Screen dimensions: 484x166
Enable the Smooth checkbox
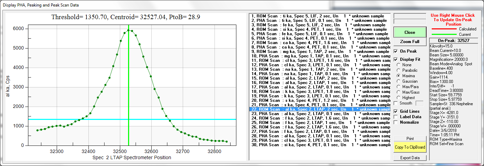pos(396,103)
